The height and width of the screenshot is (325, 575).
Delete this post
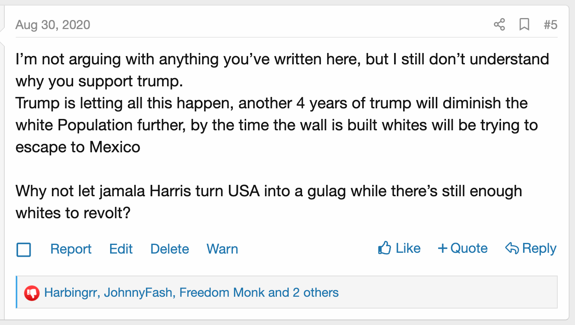170,249
